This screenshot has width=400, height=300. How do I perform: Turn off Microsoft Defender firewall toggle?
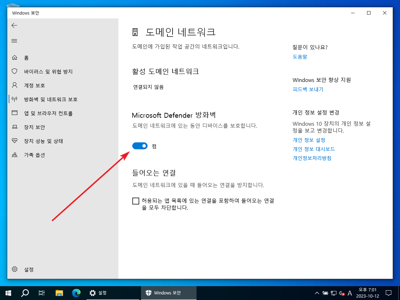[140, 146]
